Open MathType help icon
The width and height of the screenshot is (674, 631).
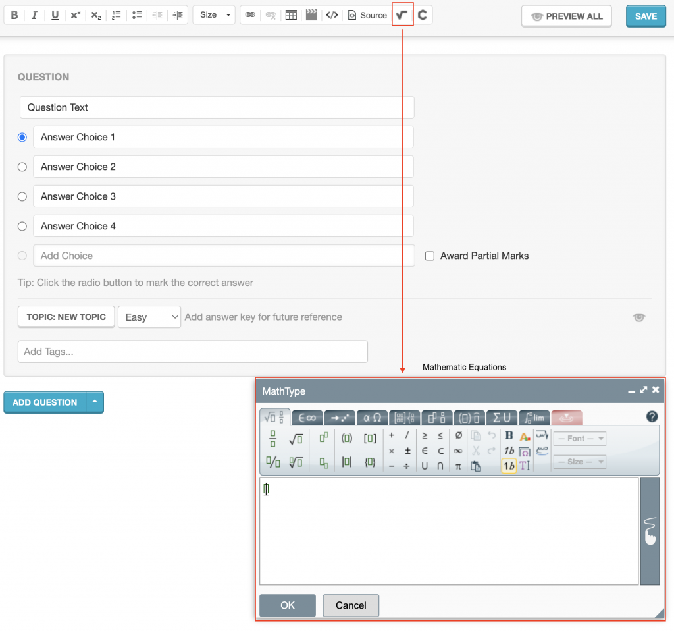click(652, 416)
